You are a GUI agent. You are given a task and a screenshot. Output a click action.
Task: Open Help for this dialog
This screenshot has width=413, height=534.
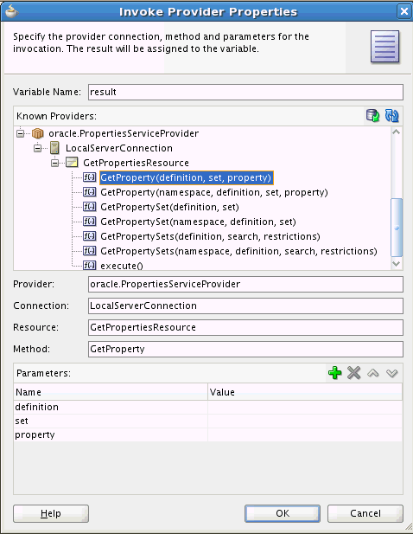(51, 513)
